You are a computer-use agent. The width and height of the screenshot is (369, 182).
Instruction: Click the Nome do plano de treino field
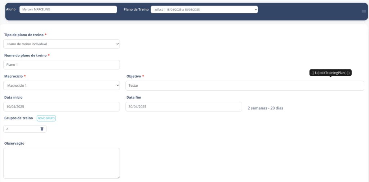pyautogui.click(x=62, y=65)
